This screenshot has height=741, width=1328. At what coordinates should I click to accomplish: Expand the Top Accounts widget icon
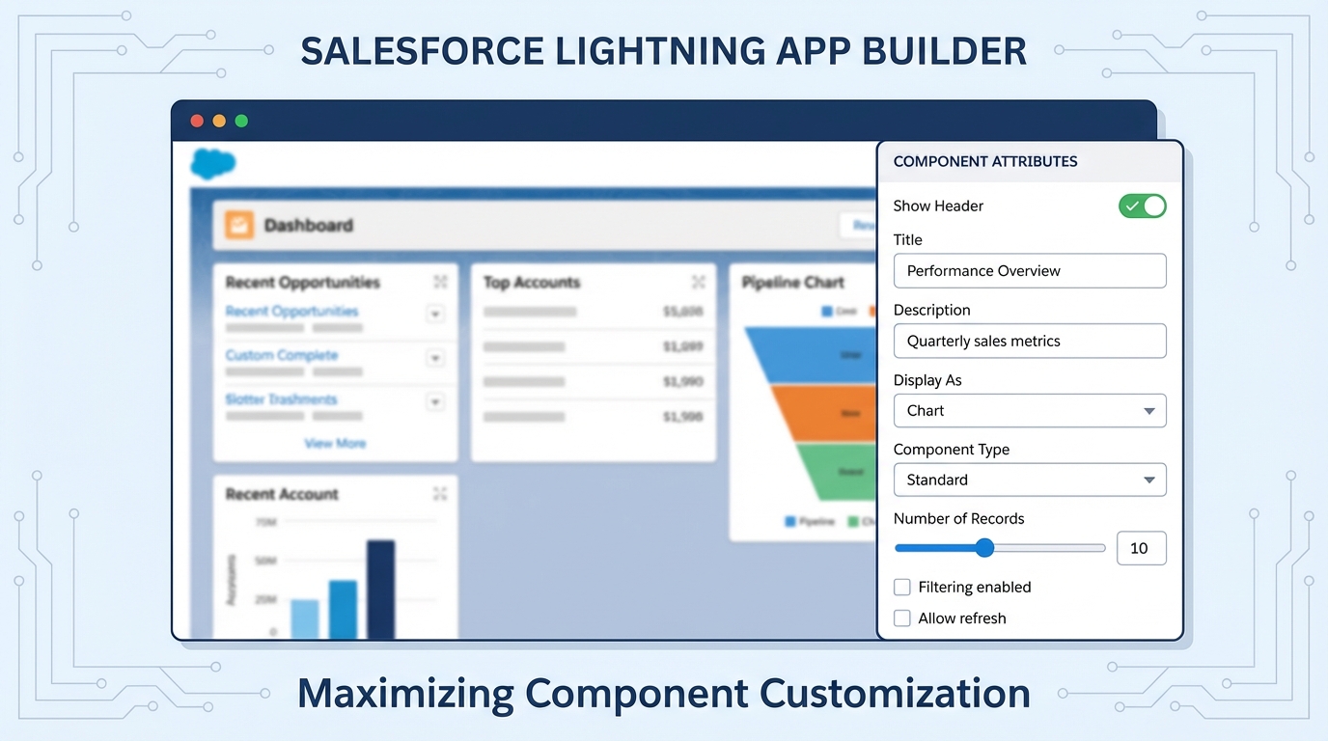pos(699,283)
